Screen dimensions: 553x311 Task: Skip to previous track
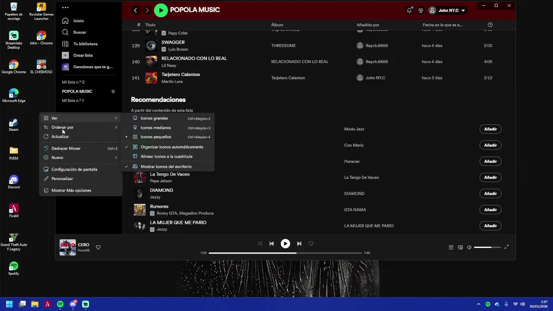click(271, 244)
